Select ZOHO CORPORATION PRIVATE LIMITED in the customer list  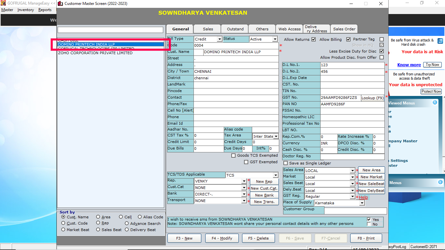[95, 53]
